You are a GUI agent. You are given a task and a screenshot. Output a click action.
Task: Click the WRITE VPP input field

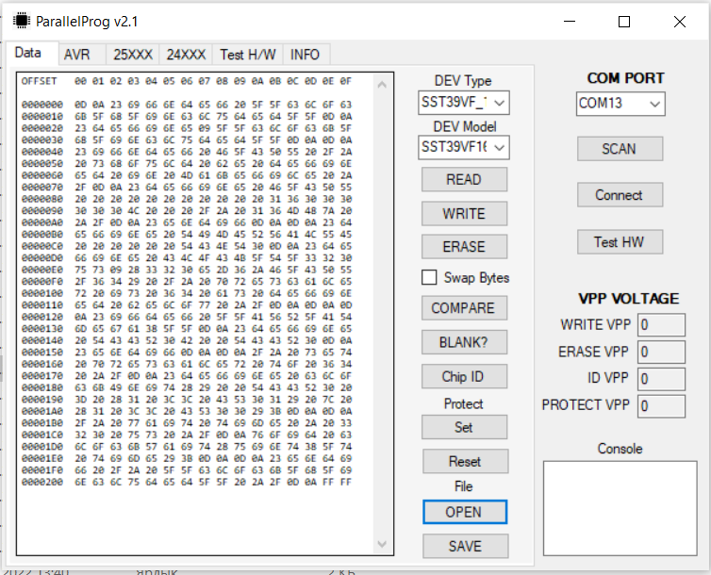(661, 325)
